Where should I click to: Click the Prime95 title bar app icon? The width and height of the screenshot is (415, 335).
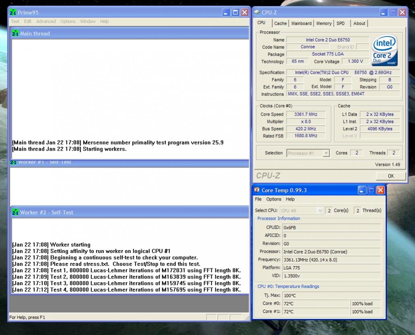point(13,12)
